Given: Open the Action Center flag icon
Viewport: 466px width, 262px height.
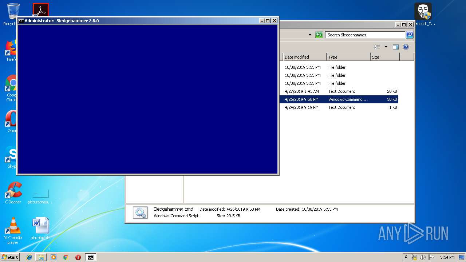Looking at the screenshot, I should coord(431,257).
